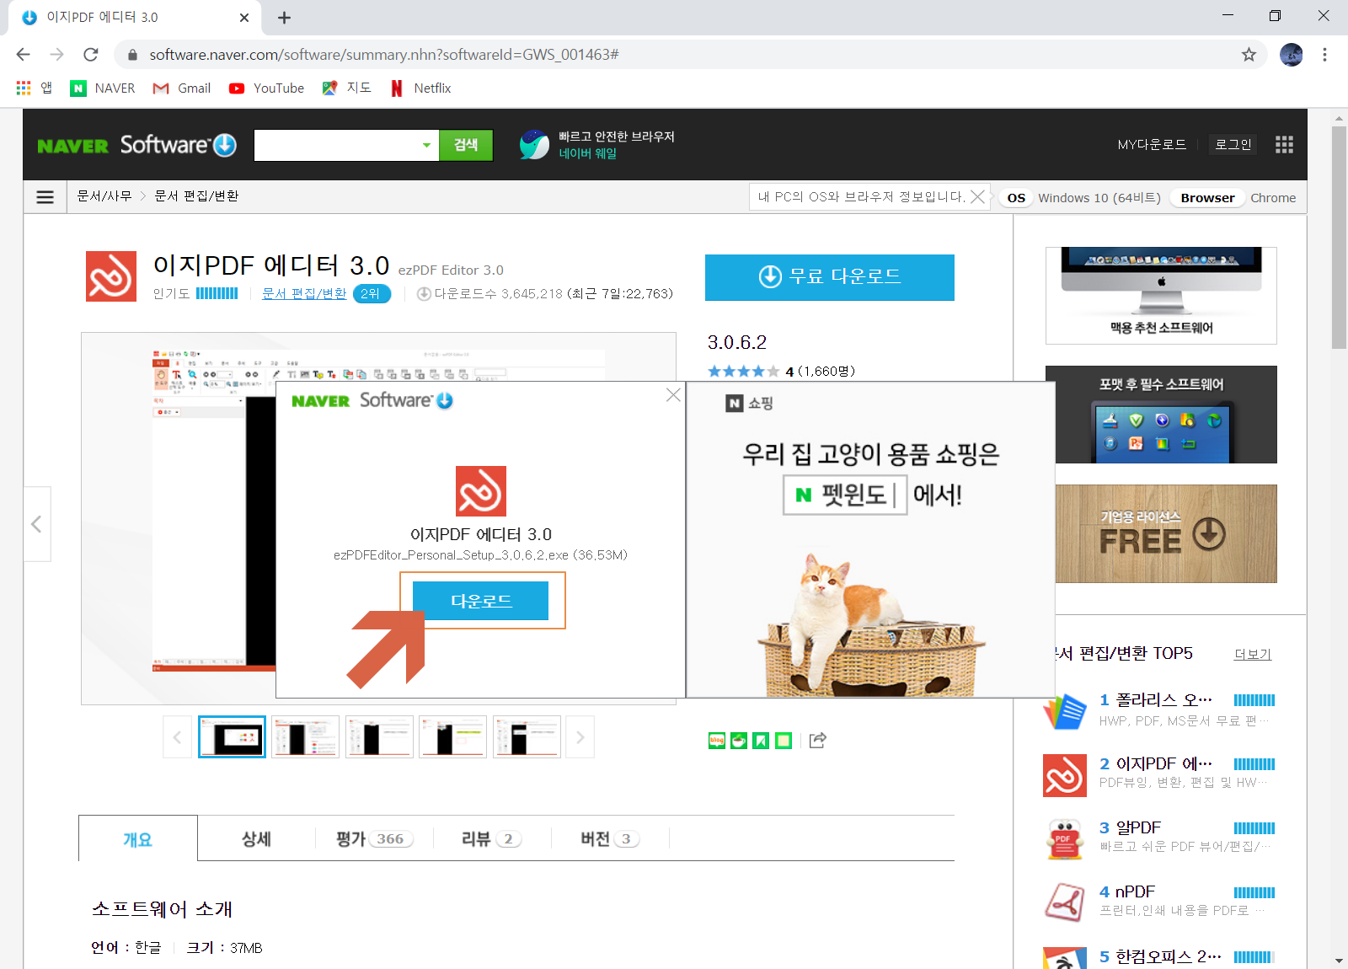Show previous screenshot with left arrow
Viewport: 1348px width, 969px height.
(x=36, y=524)
